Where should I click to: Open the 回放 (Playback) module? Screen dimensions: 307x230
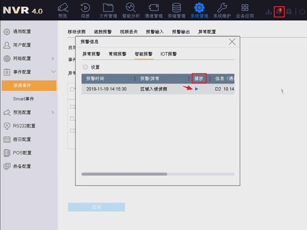tap(85, 10)
